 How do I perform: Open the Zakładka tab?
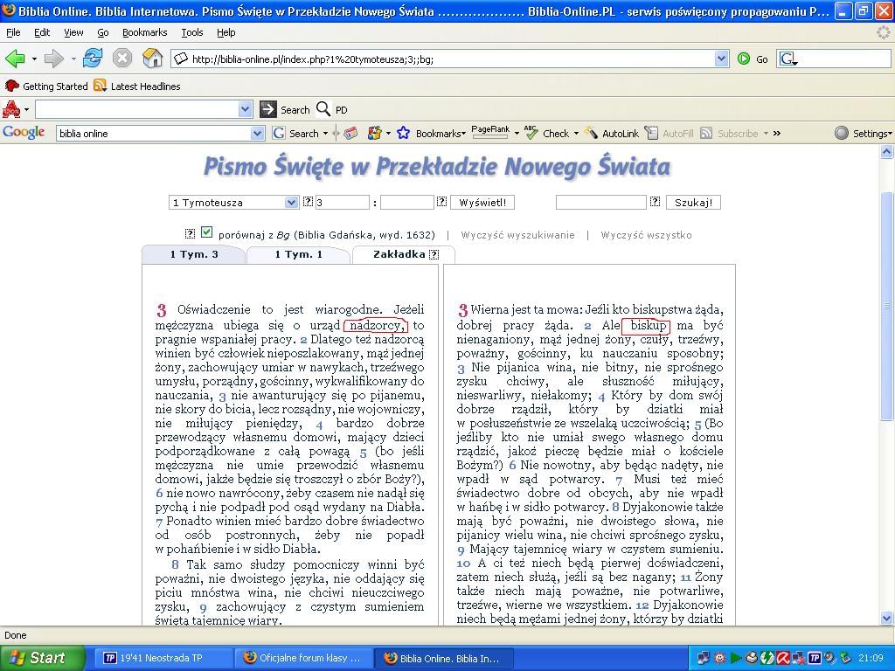tap(404, 254)
